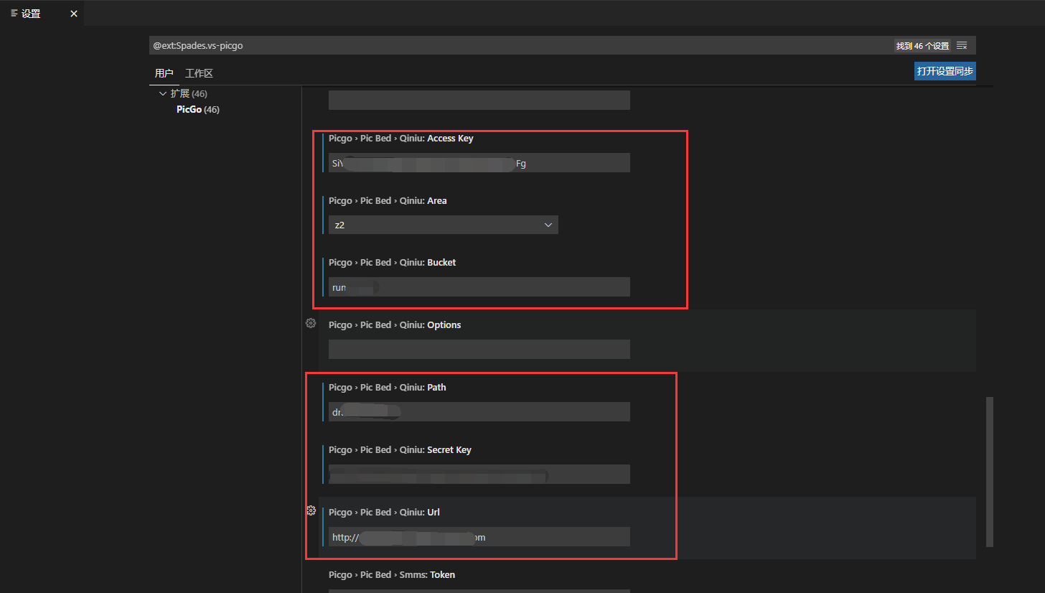Open the Qiniu Area dropdown
1045x593 pixels.
point(443,225)
